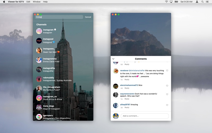Open the igersperu channel avatar
The image size is (212, 133).
[x=39, y=117]
